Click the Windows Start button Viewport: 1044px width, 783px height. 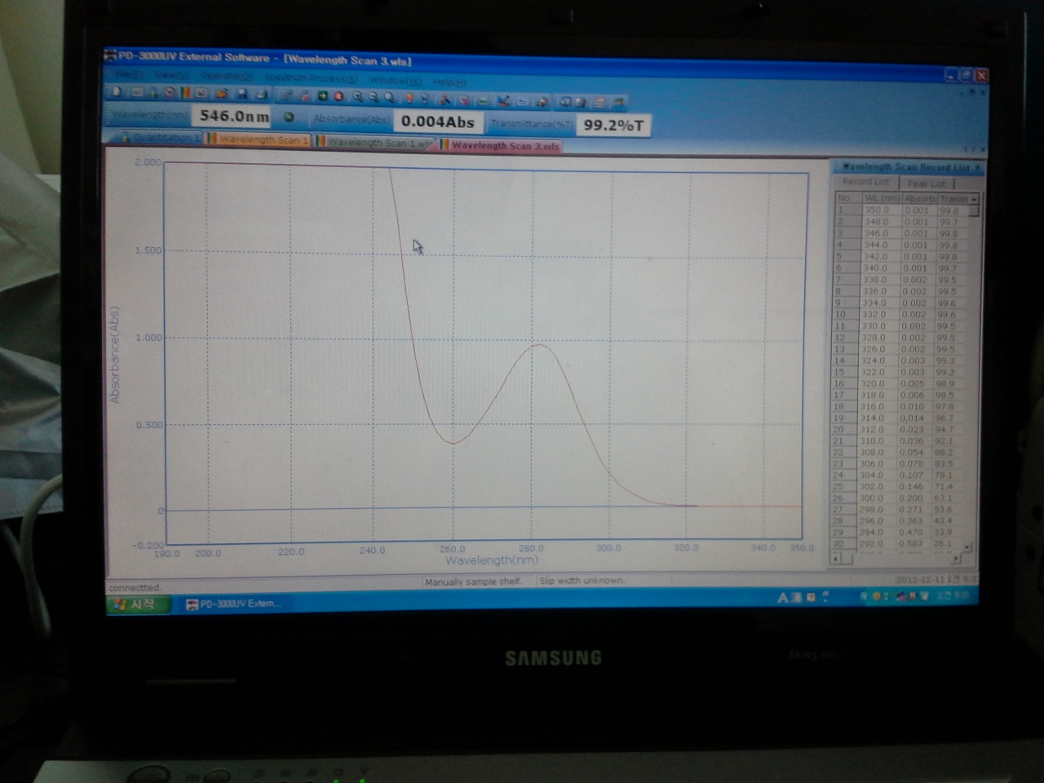(x=137, y=604)
